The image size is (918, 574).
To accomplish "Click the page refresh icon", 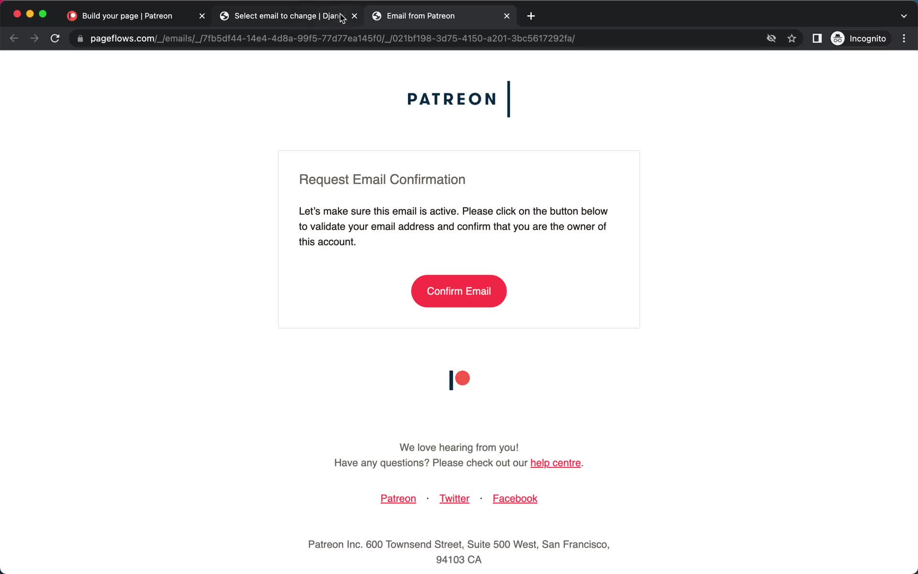I will point(56,38).
